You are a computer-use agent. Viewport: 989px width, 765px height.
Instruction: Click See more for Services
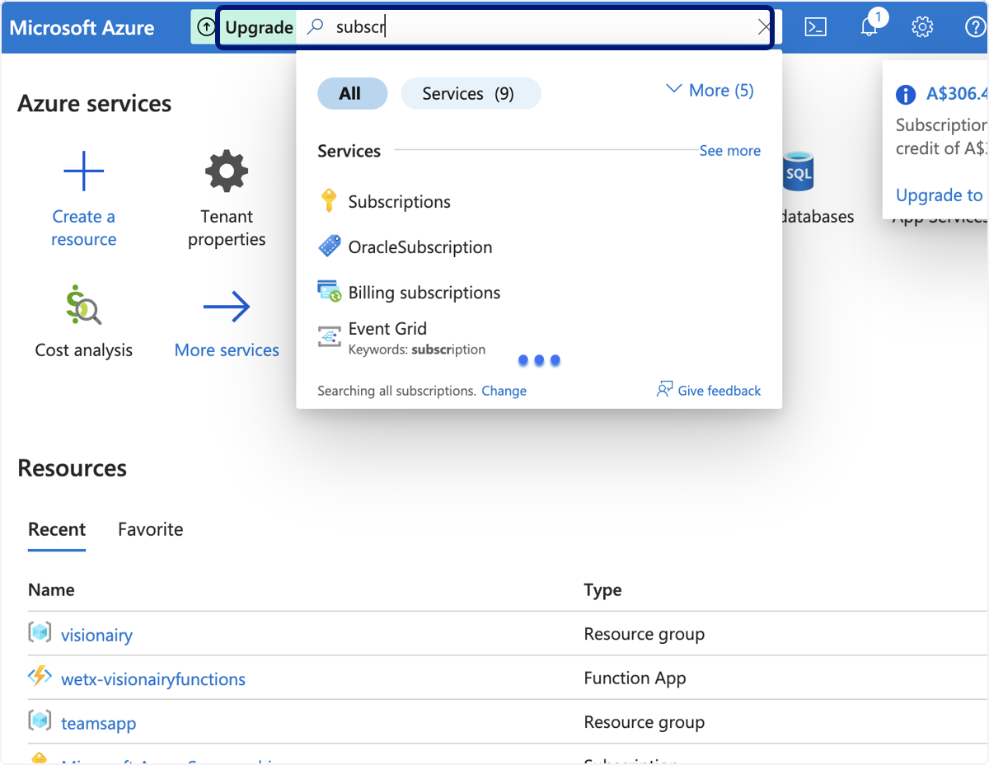729,151
